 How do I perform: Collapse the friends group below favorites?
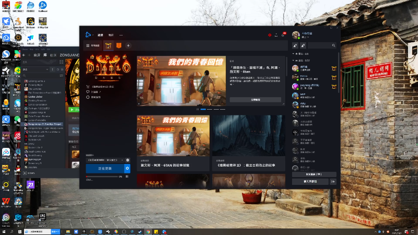(301, 61)
